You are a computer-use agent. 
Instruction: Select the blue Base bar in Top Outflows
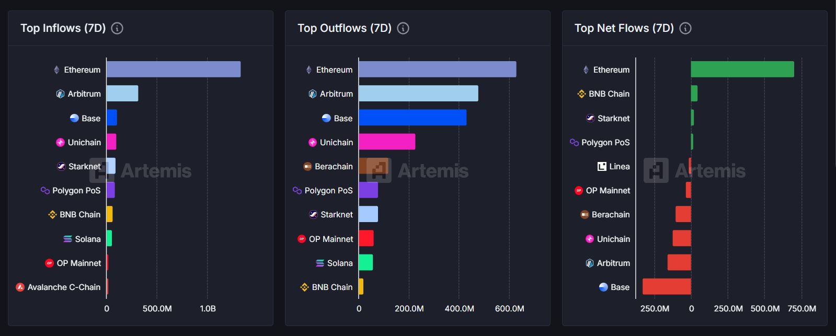413,118
